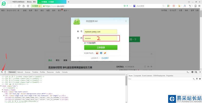This screenshot has width=202, height=103.
Task: Open the Event Listeners tab
Action: pos(147,76)
